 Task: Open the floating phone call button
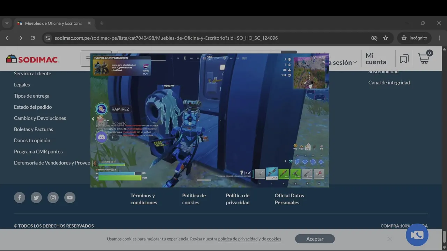point(417,235)
